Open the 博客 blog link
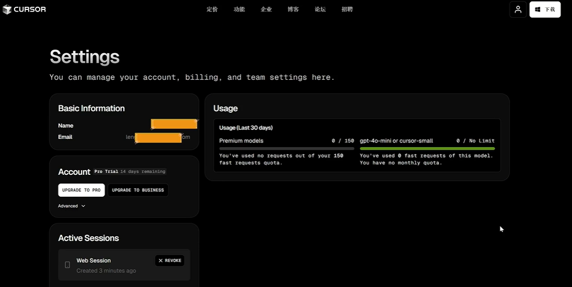 293,9
